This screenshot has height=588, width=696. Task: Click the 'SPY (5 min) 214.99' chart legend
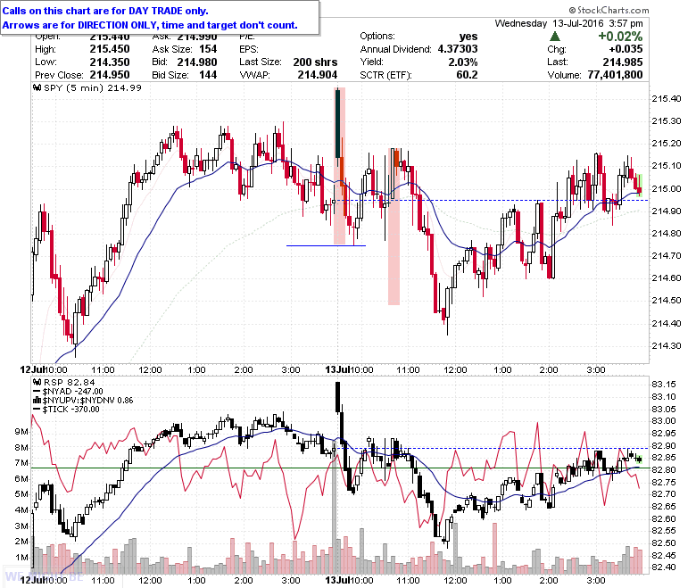[92, 87]
